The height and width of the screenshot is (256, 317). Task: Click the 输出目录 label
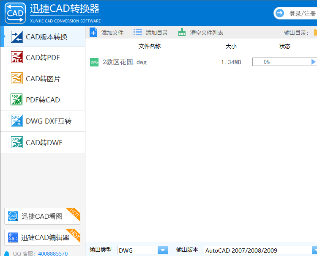[296, 33]
